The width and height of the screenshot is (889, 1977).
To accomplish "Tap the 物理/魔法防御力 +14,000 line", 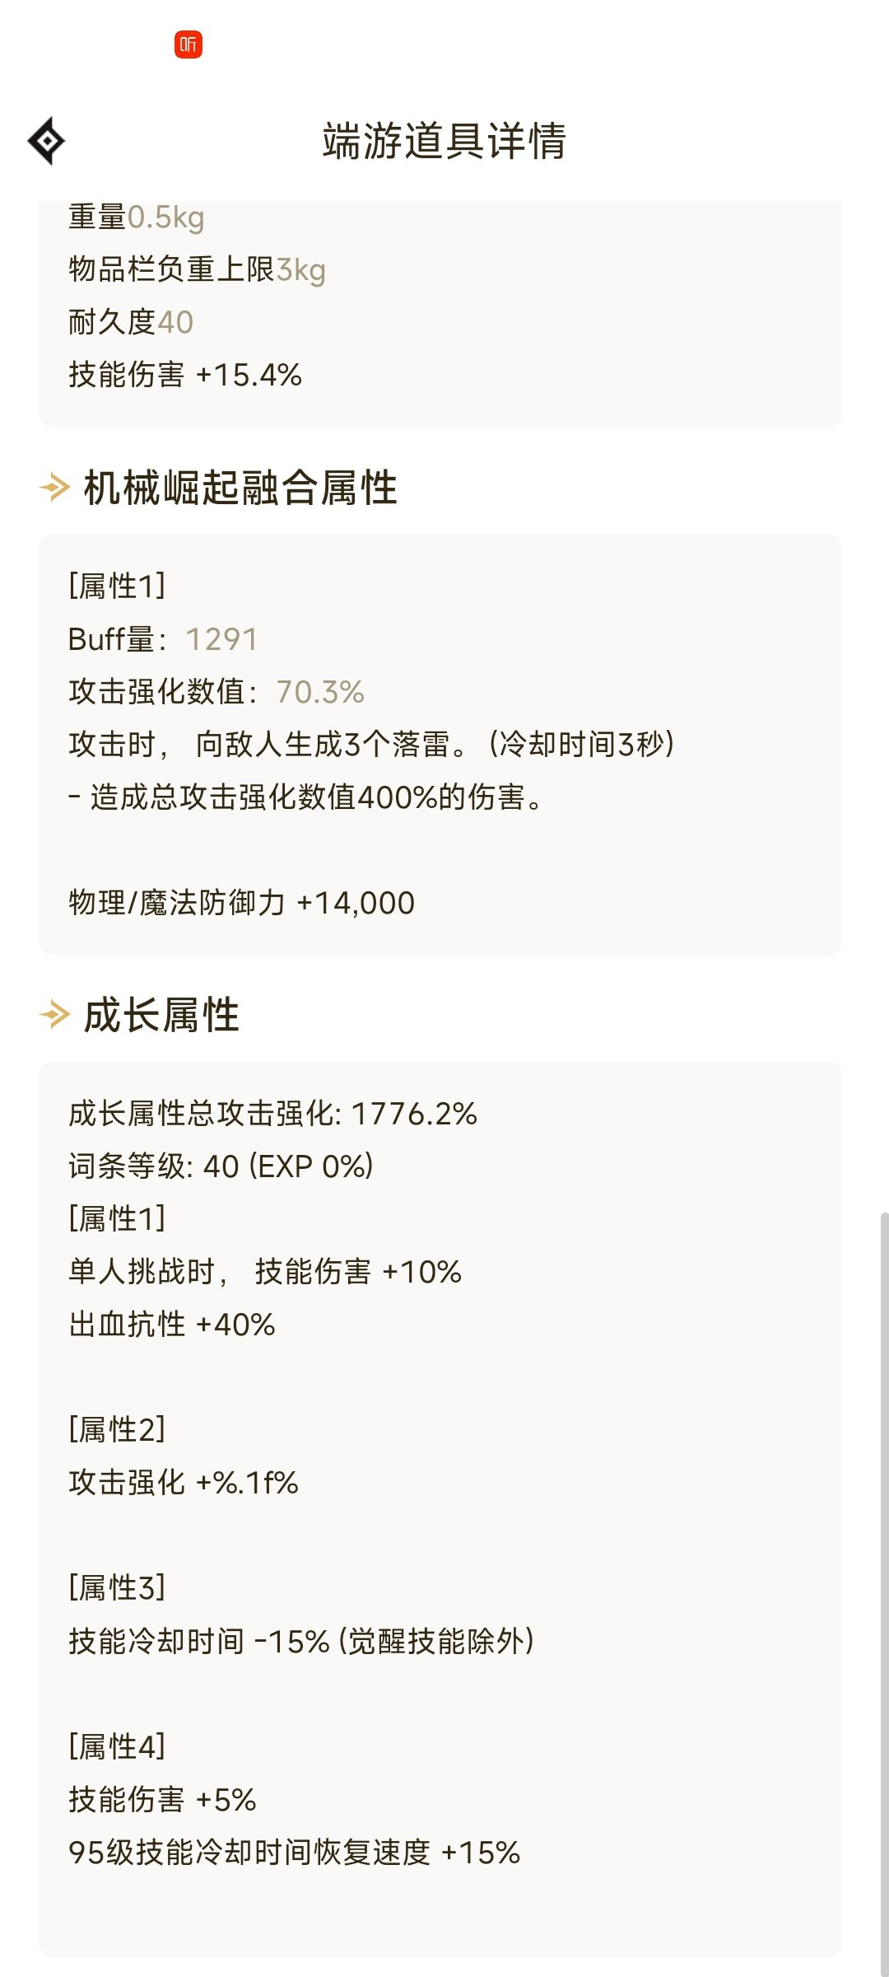I will [241, 903].
